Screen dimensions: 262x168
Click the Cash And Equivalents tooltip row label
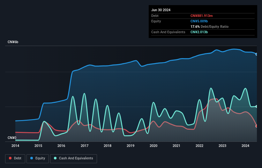(x=168, y=32)
